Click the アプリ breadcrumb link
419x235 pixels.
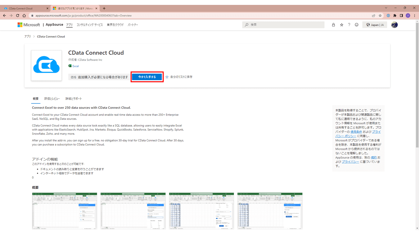27,37
